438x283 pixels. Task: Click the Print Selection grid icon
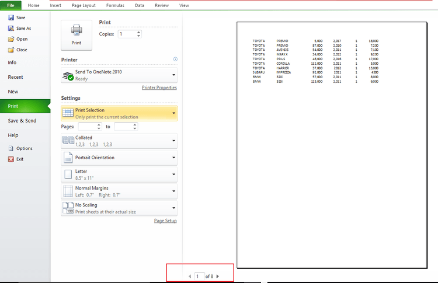68,113
